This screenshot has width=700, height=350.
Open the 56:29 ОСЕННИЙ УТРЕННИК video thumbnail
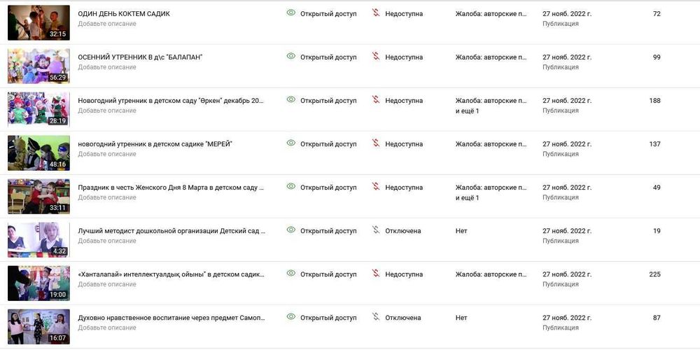click(38, 66)
